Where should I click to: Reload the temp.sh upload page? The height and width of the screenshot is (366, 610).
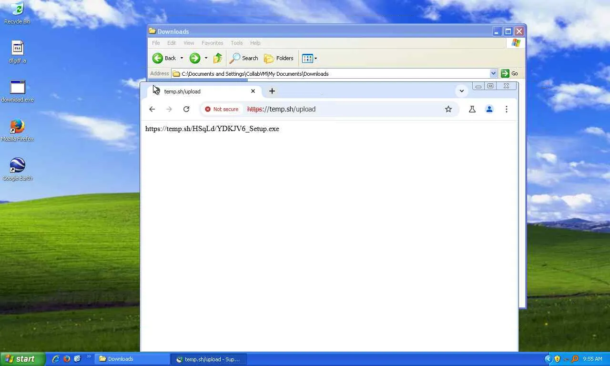coord(186,109)
